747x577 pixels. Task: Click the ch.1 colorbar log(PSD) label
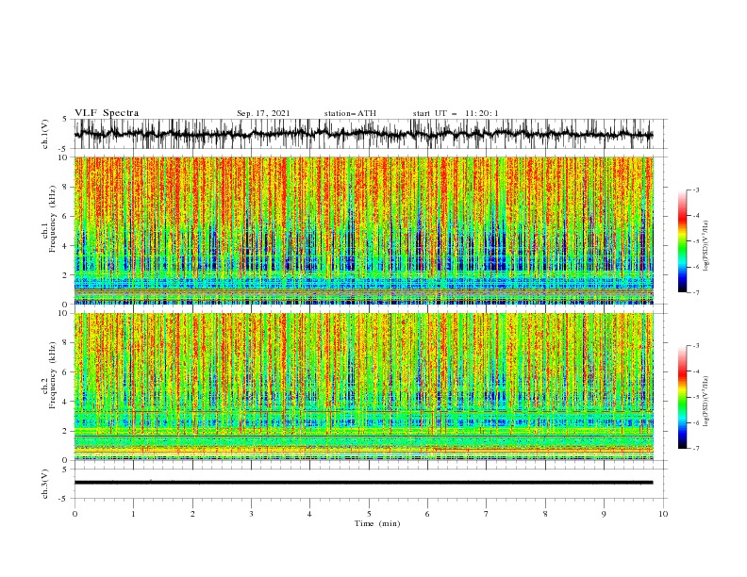coord(705,246)
